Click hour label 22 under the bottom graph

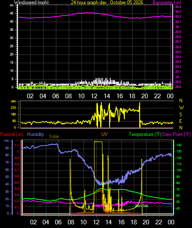[159, 222]
